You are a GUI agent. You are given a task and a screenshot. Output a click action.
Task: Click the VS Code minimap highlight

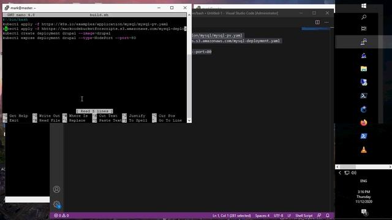pyautogui.click(x=315, y=29)
